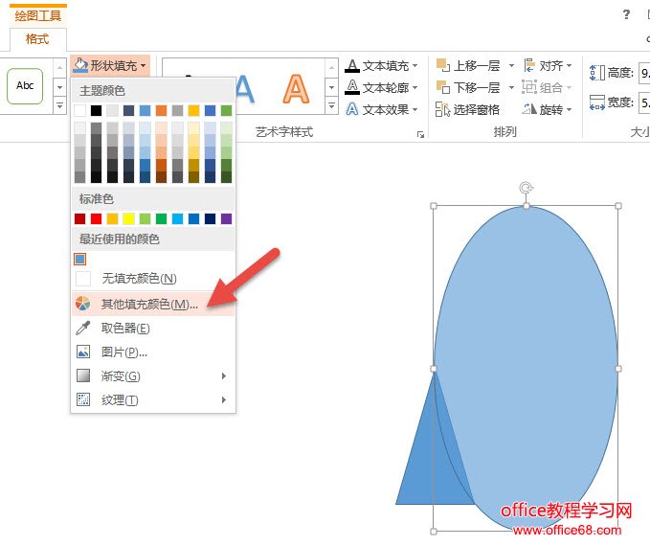Click the selection pane icon
Viewport: 650px width, 546px height.
click(442, 109)
